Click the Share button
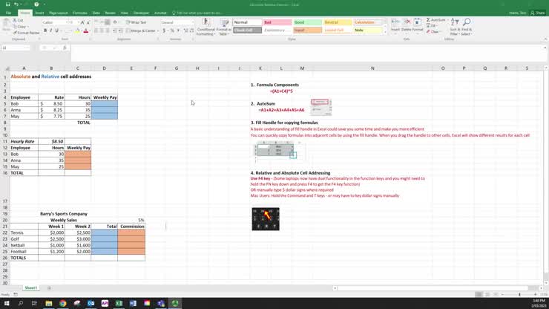 pos(539,13)
